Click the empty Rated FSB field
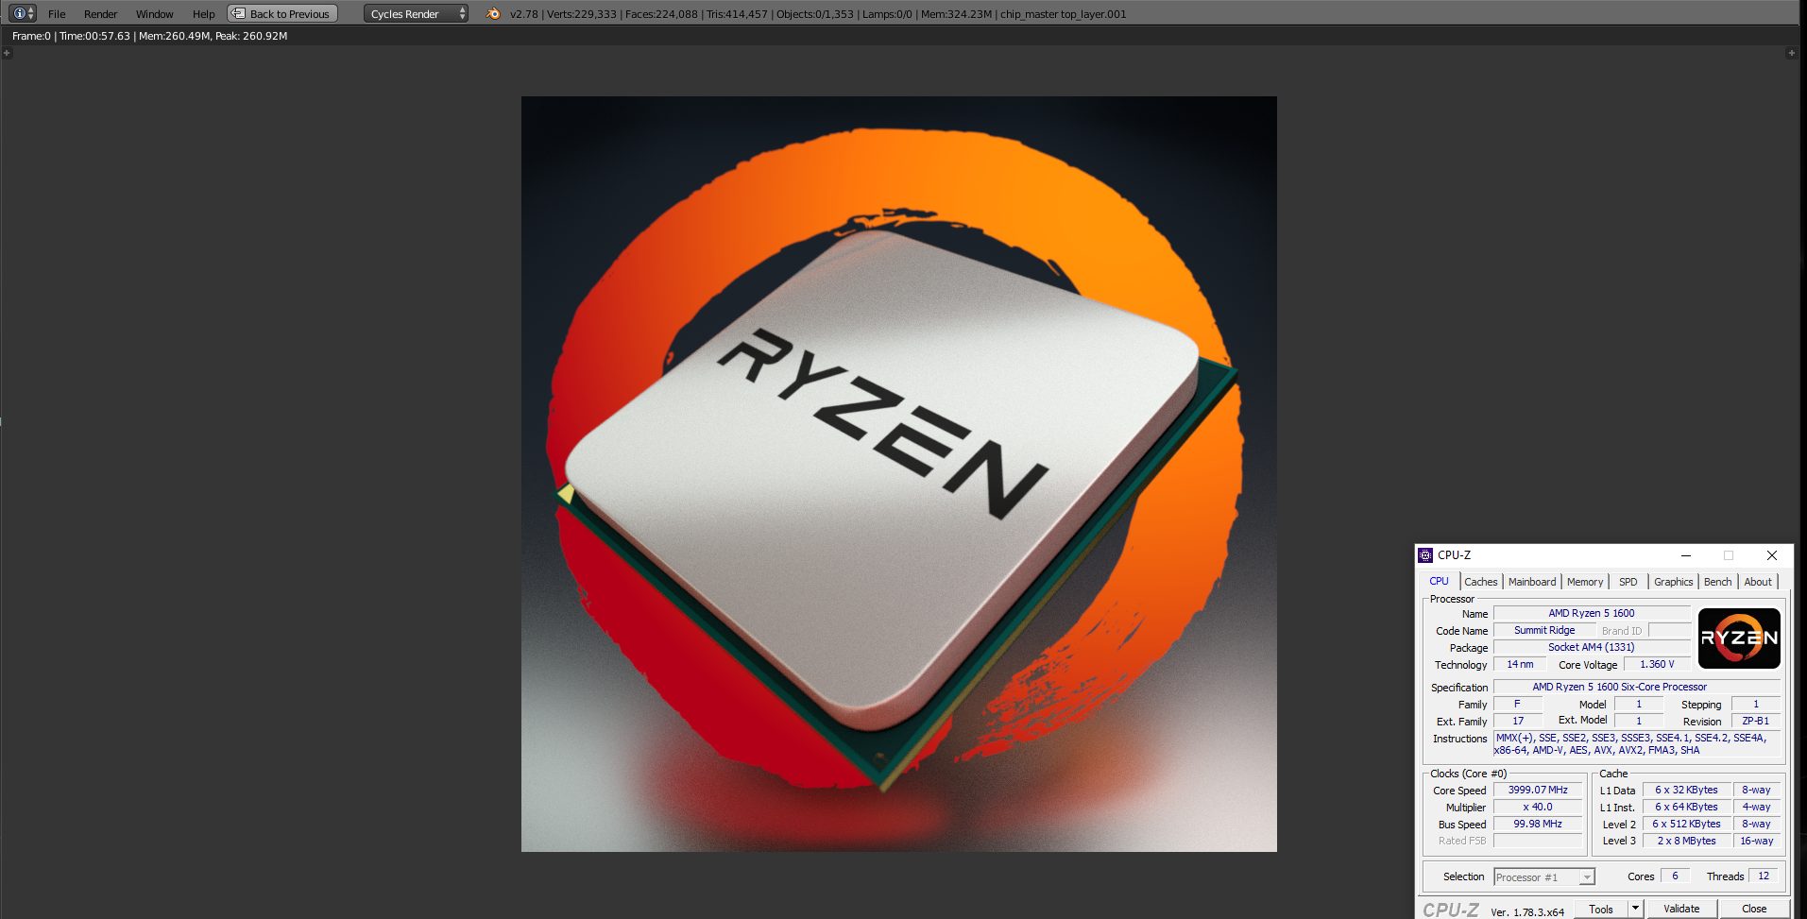The width and height of the screenshot is (1807, 919). point(1538,842)
